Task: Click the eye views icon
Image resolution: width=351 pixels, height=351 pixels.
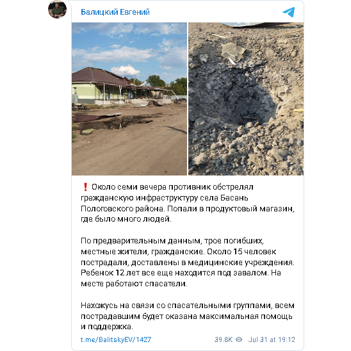Action: click(239, 339)
